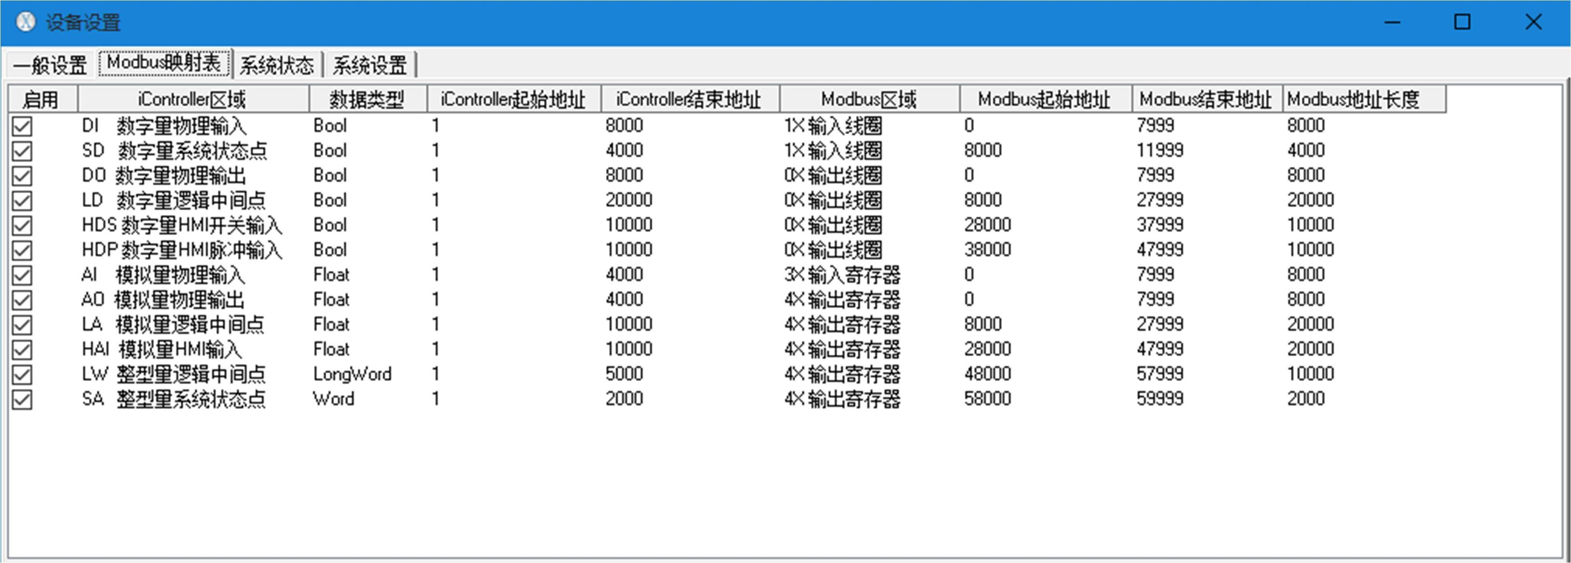Click the Modbus起始地址 column header
Screen dimensions: 1571x563
pos(1044,99)
